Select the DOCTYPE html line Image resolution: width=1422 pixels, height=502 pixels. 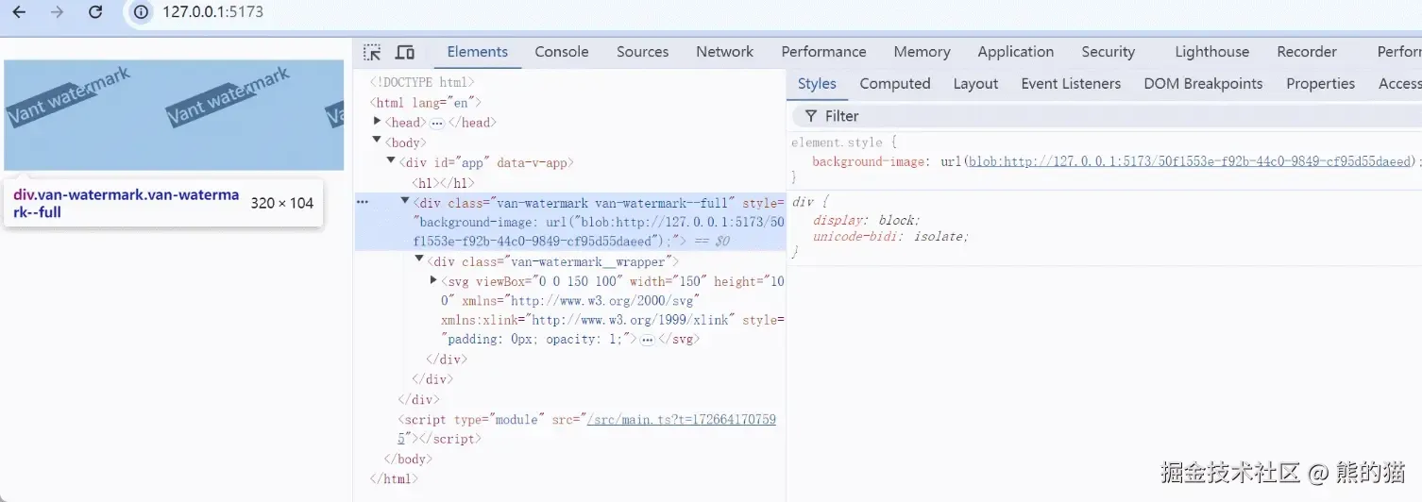pyautogui.click(x=422, y=82)
